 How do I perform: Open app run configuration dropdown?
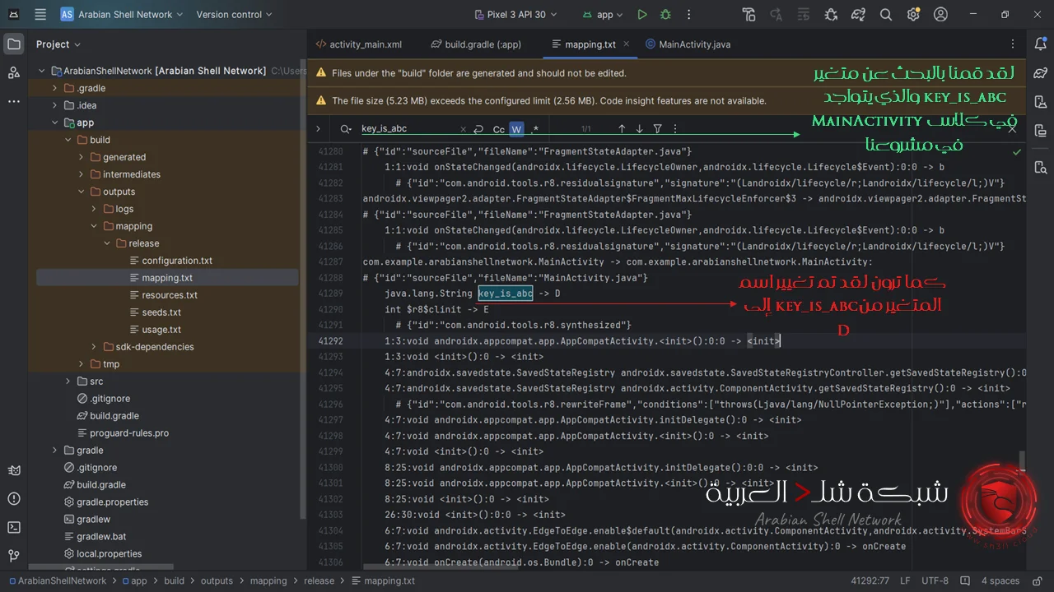603,15
